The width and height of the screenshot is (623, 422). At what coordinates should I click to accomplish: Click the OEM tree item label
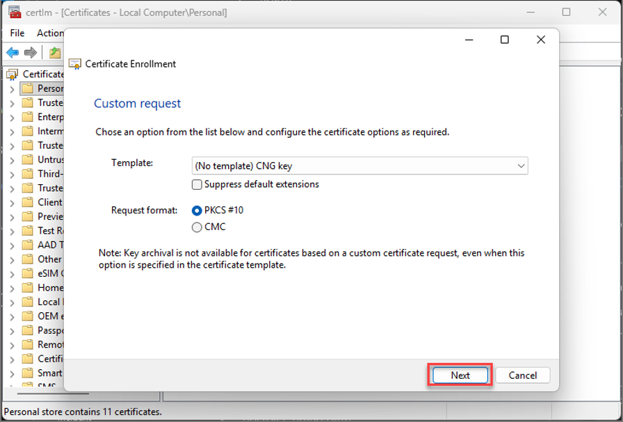(51, 316)
